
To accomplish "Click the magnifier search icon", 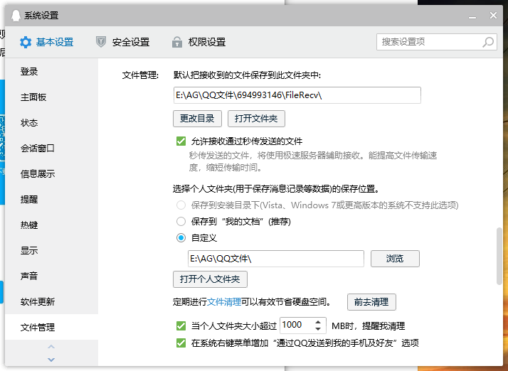I will (x=488, y=42).
